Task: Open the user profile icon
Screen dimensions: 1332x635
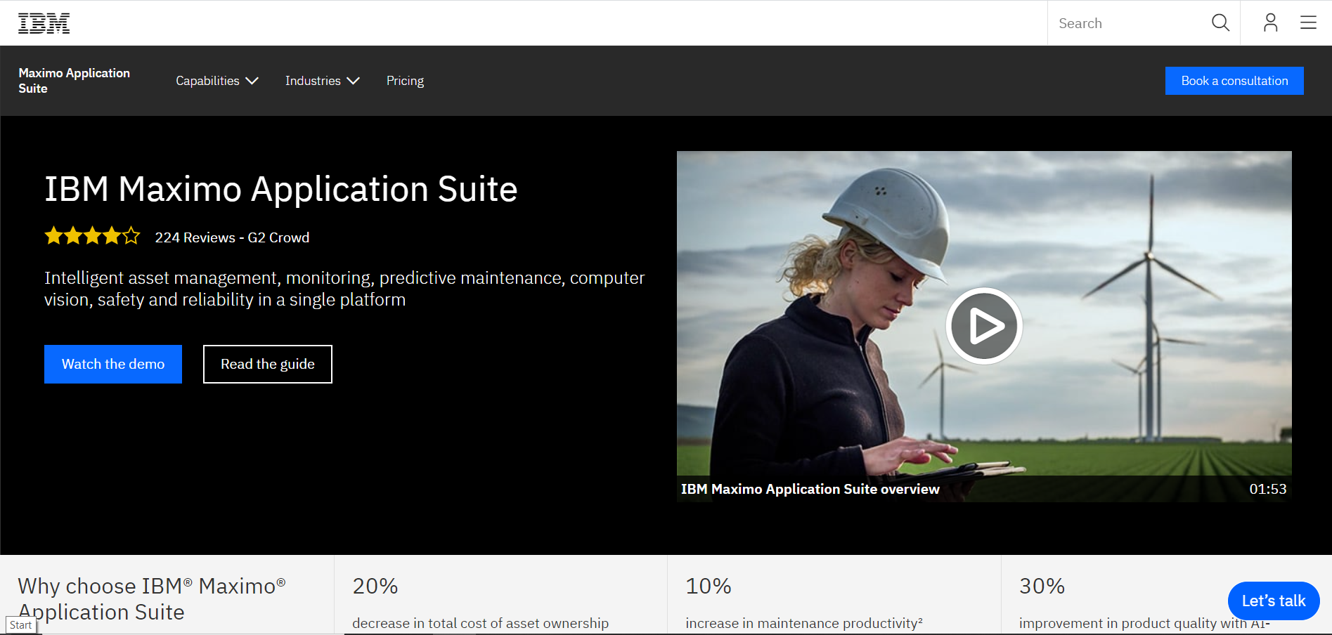Action: pos(1270,23)
